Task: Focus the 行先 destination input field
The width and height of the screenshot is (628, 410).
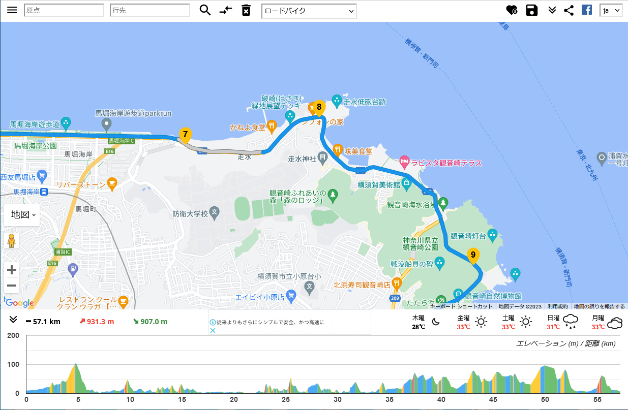Action: tap(149, 10)
